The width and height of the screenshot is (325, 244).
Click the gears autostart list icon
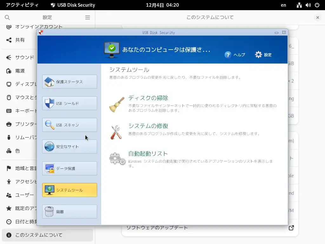117,159
